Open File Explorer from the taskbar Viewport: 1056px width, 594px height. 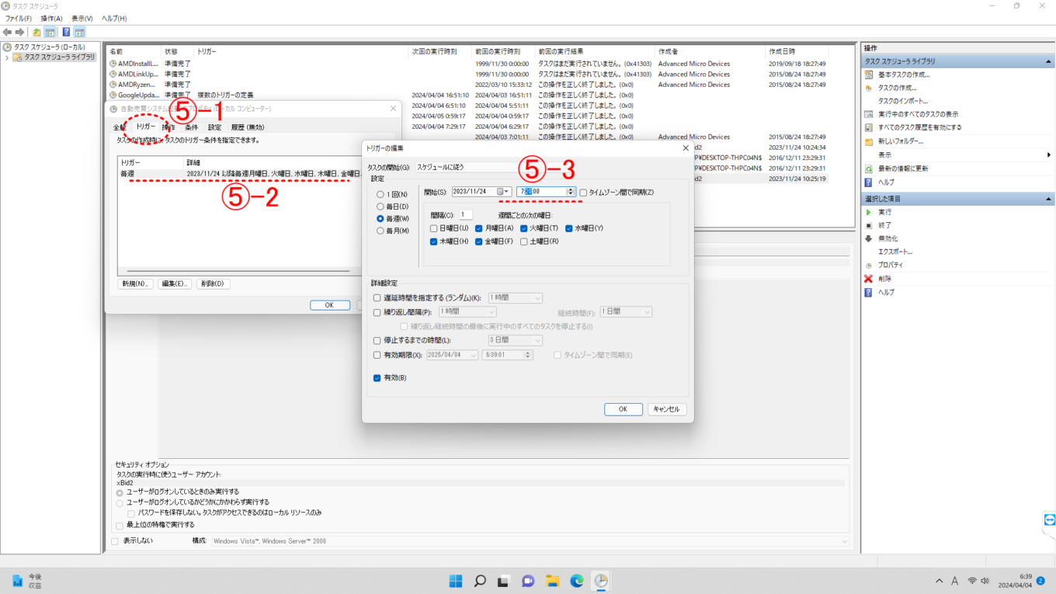[x=552, y=581]
